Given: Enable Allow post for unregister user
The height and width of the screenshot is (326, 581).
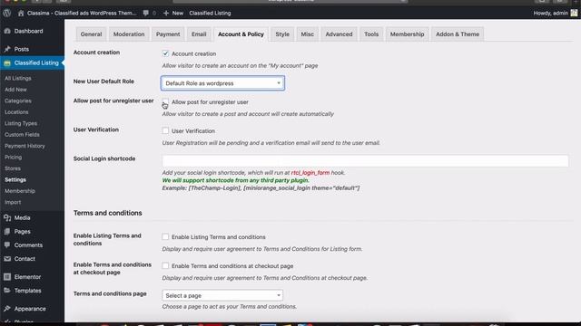Looking at the screenshot, I should (165, 101).
